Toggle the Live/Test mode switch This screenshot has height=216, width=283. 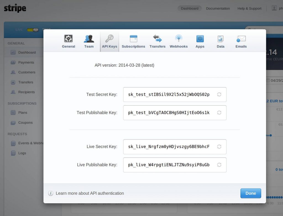pos(33,30)
